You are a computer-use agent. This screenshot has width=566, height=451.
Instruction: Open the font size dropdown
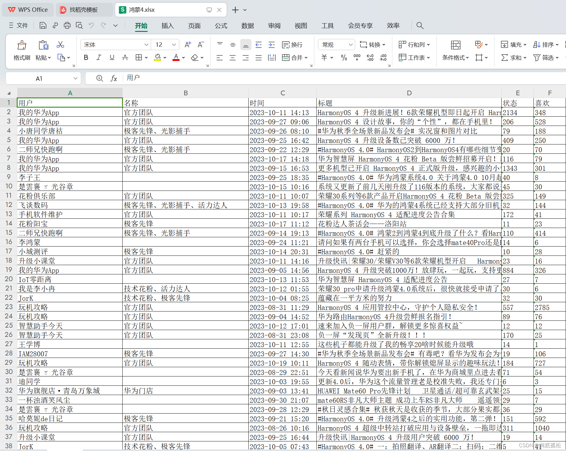point(174,45)
